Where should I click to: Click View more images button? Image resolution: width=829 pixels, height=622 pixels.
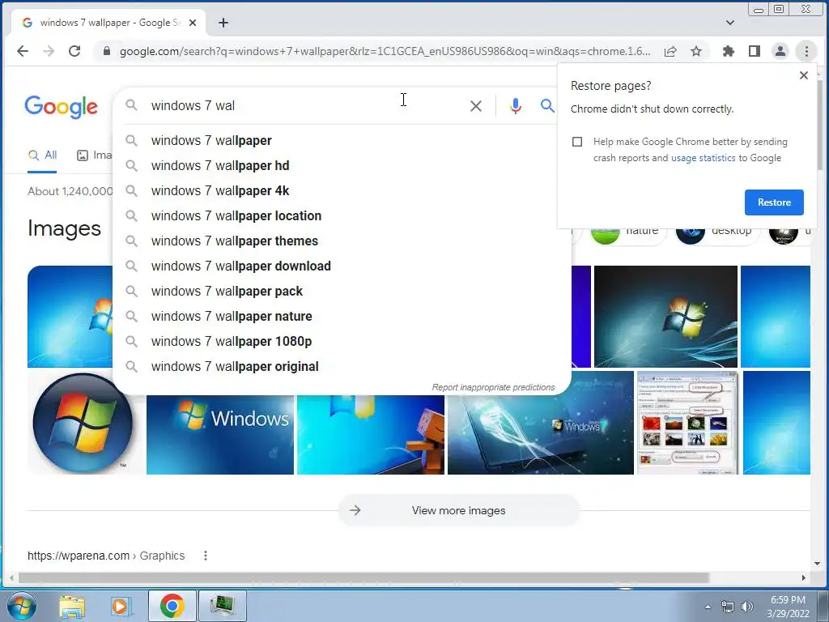pos(459,510)
